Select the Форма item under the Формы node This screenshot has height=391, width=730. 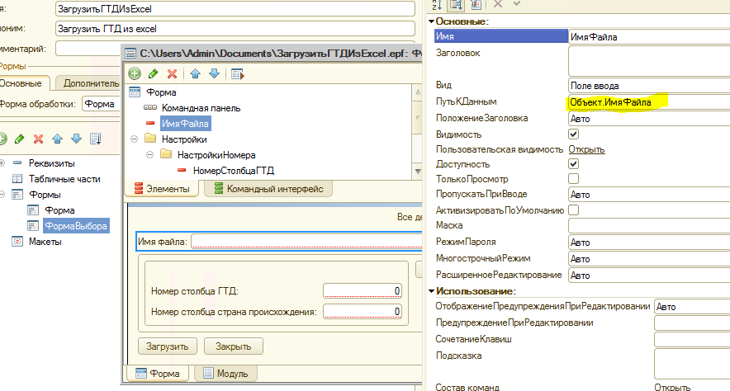[x=59, y=210]
